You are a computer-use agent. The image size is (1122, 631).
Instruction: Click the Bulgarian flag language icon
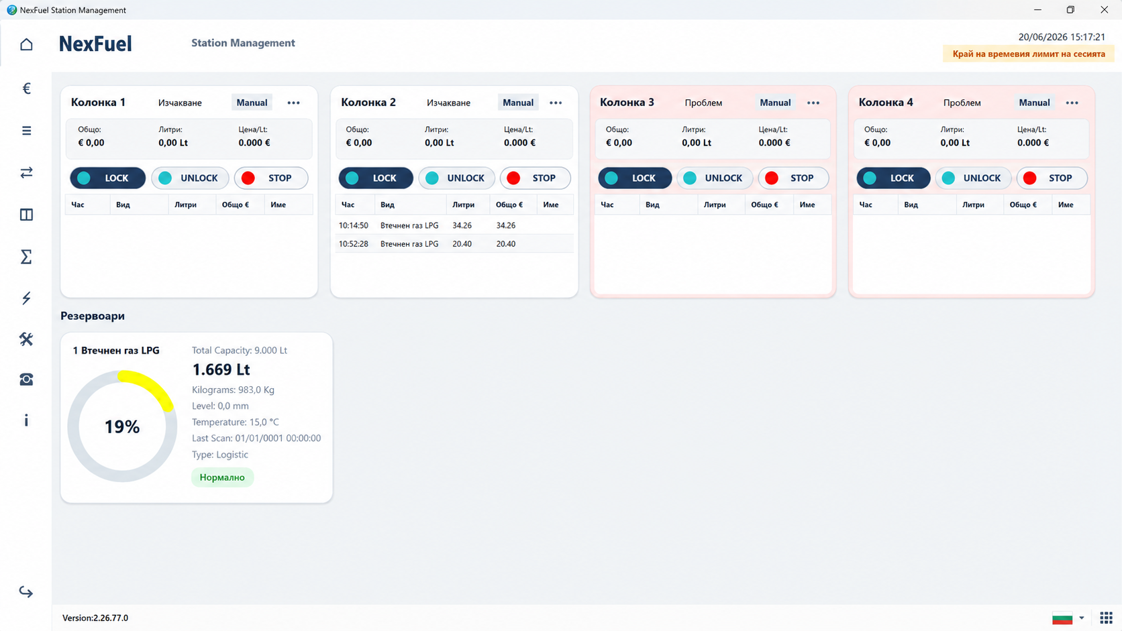1062,618
